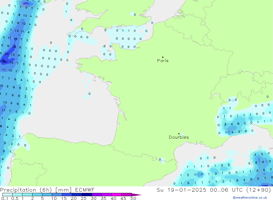Click the Paris city marker dot

163,57
